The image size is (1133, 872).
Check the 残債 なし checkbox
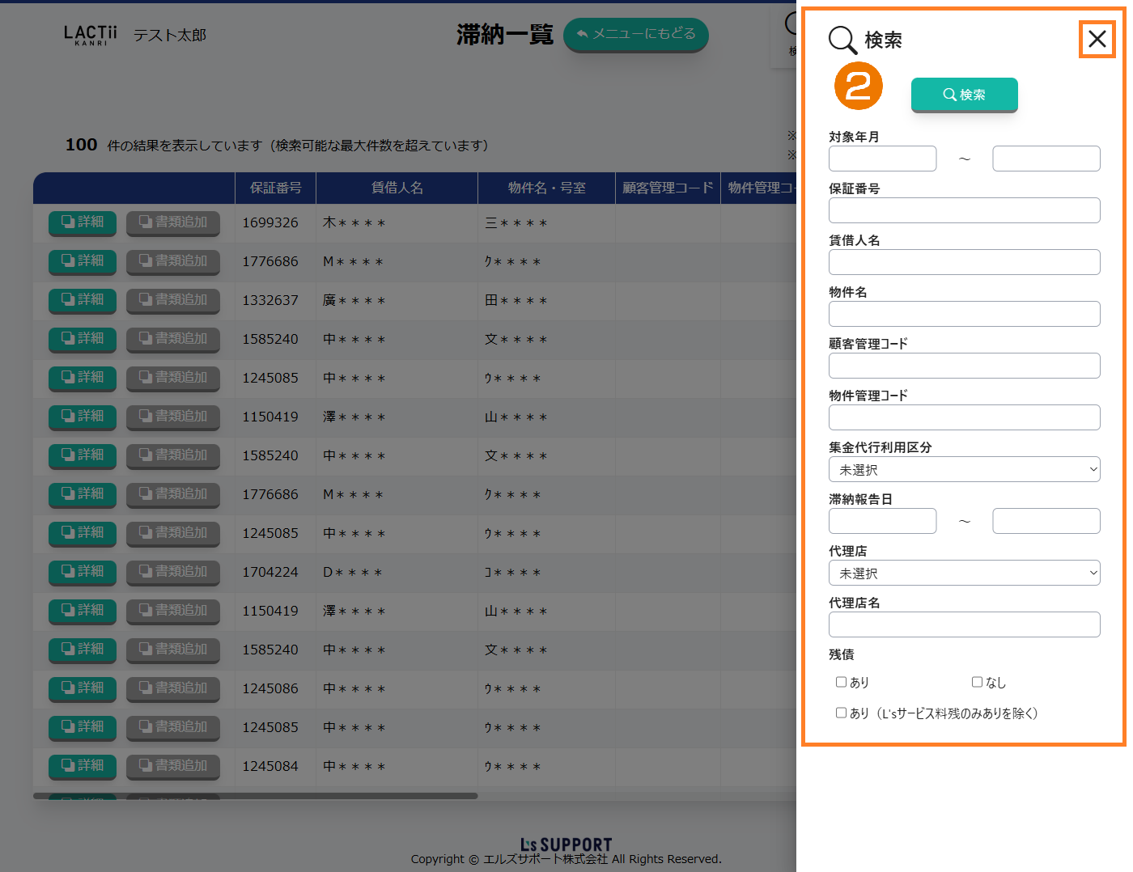977,682
